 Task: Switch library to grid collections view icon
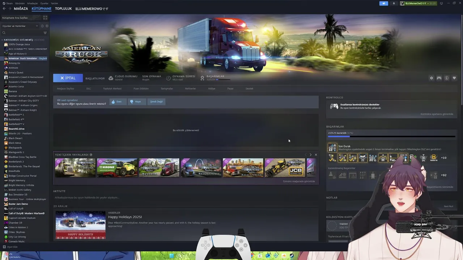[x=45, y=18]
